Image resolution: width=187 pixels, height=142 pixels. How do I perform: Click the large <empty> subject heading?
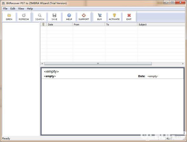(x=51, y=71)
